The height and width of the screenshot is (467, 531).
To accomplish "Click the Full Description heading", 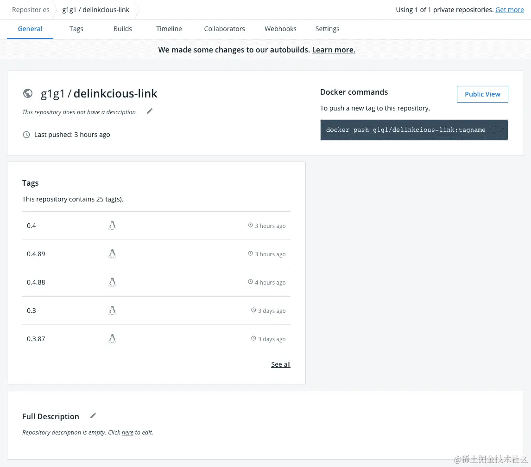I will tap(51, 416).
